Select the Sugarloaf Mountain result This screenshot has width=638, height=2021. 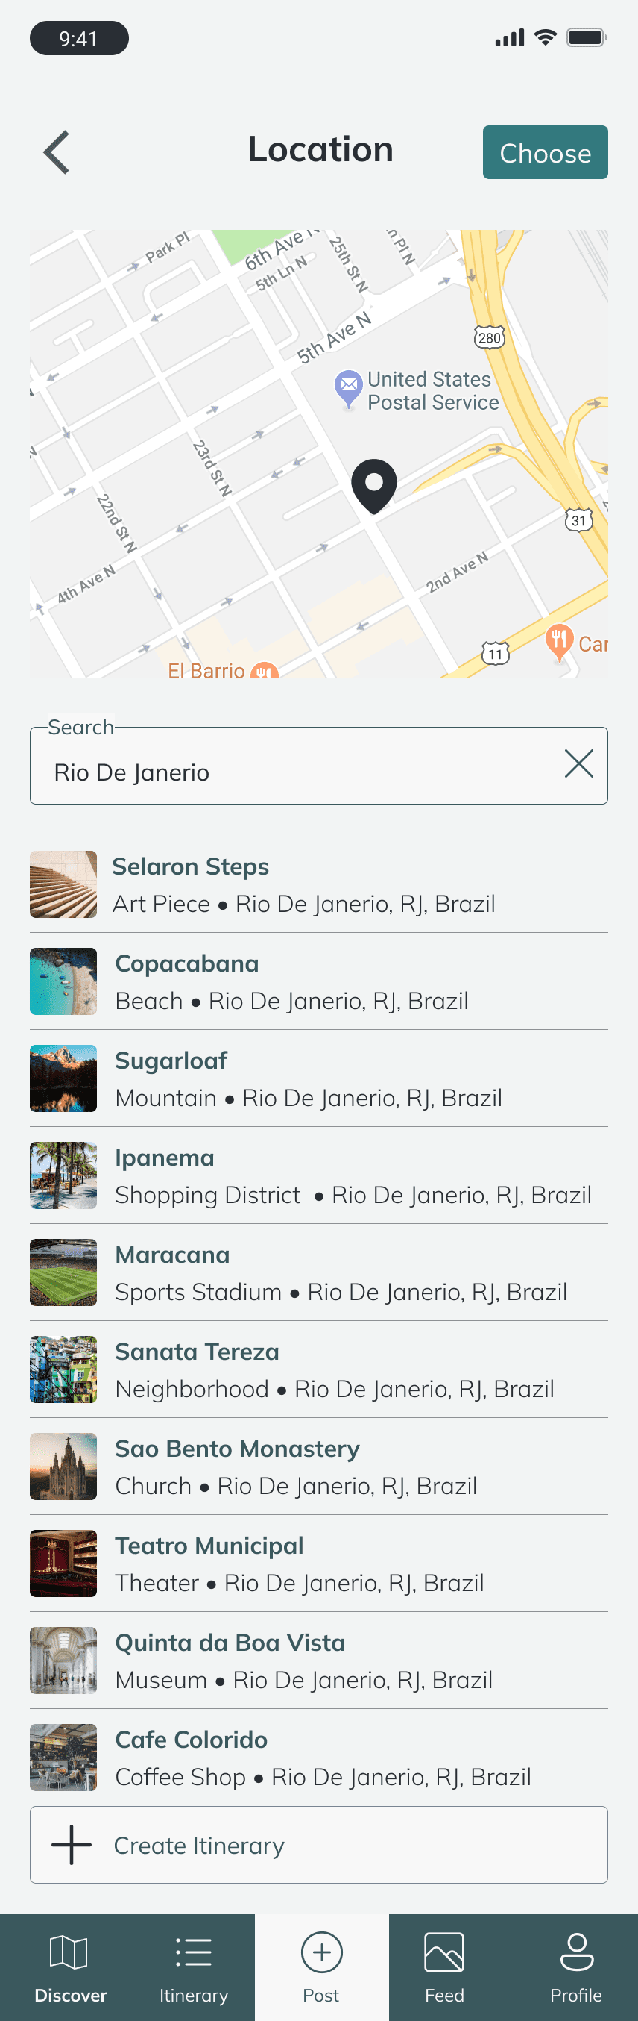[x=319, y=1078]
